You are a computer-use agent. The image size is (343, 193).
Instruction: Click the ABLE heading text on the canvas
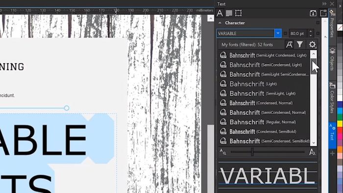43,140
